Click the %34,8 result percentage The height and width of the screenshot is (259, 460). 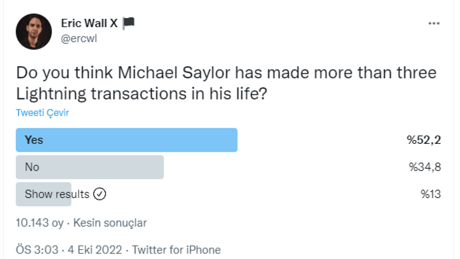pos(425,167)
